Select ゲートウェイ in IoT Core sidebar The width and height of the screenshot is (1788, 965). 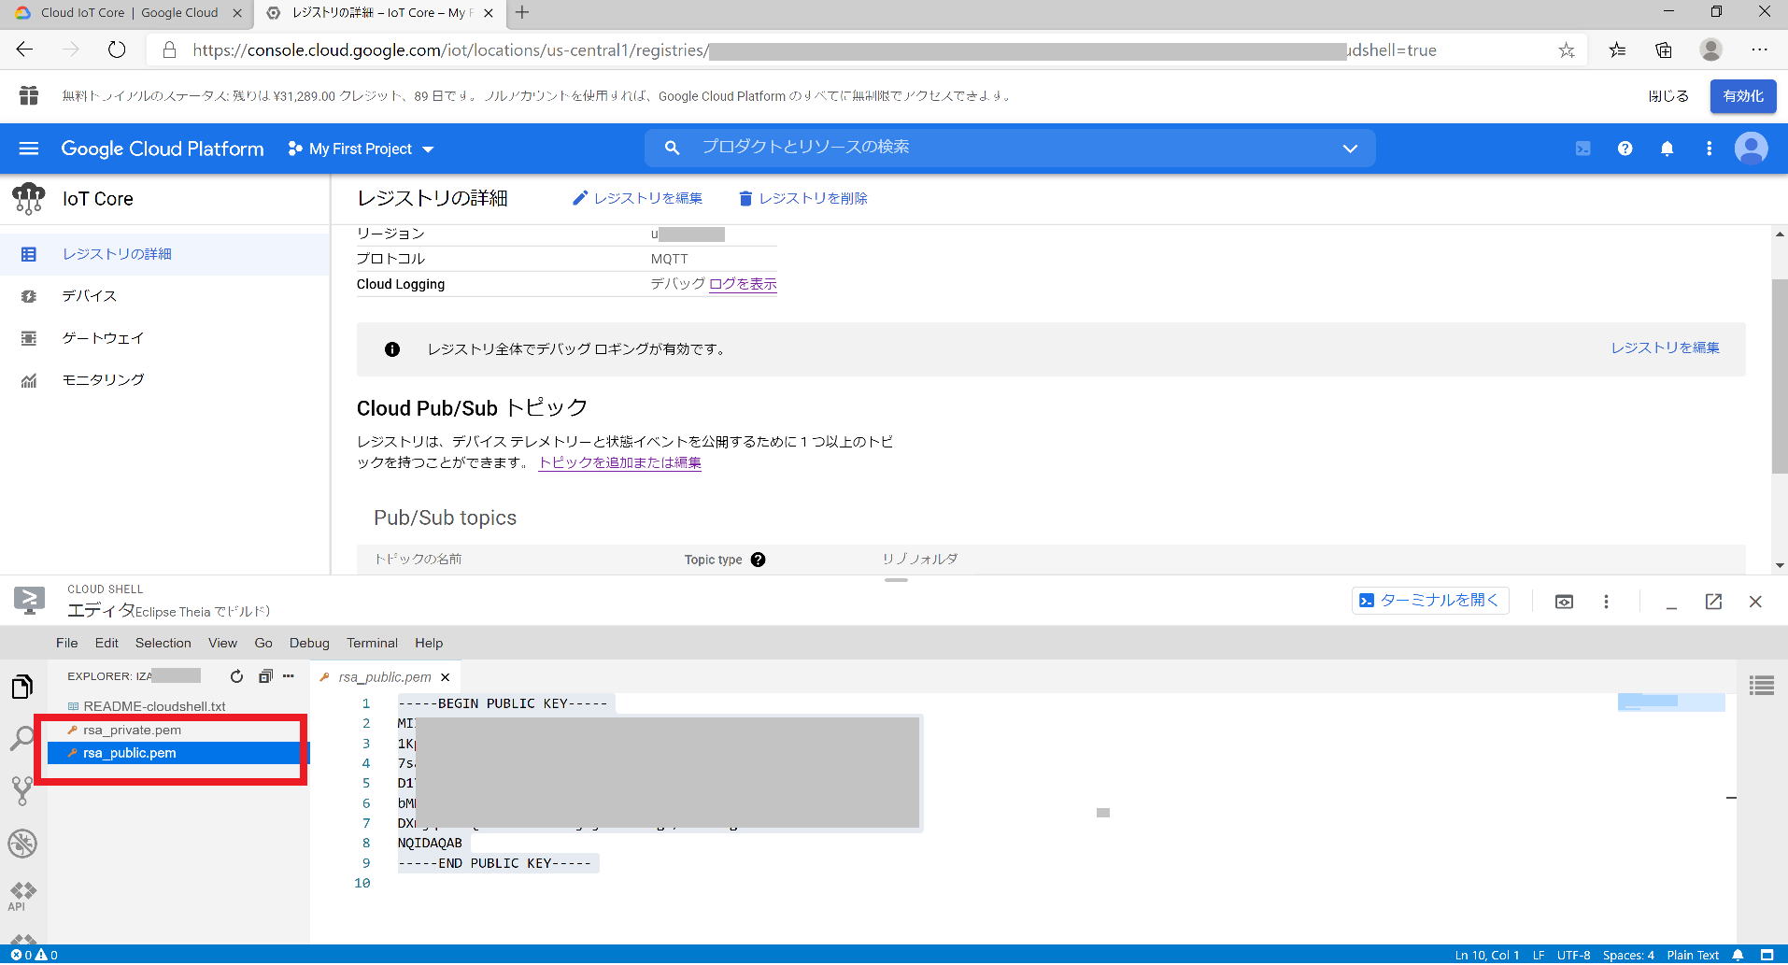pos(165,338)
